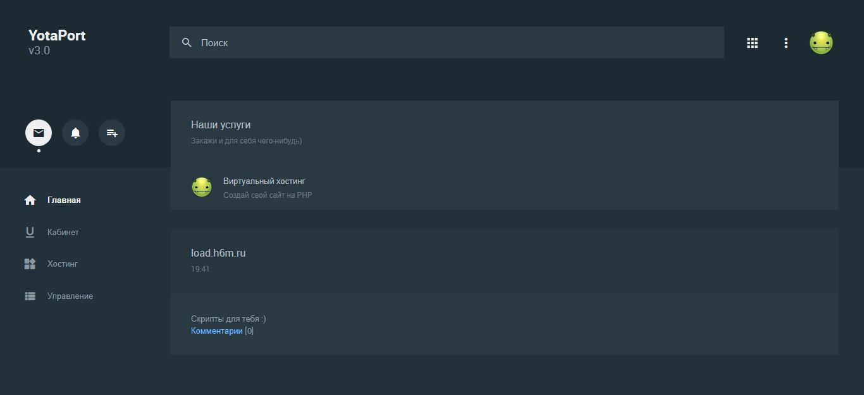Click the user avatar in the header

pos(821,43)
